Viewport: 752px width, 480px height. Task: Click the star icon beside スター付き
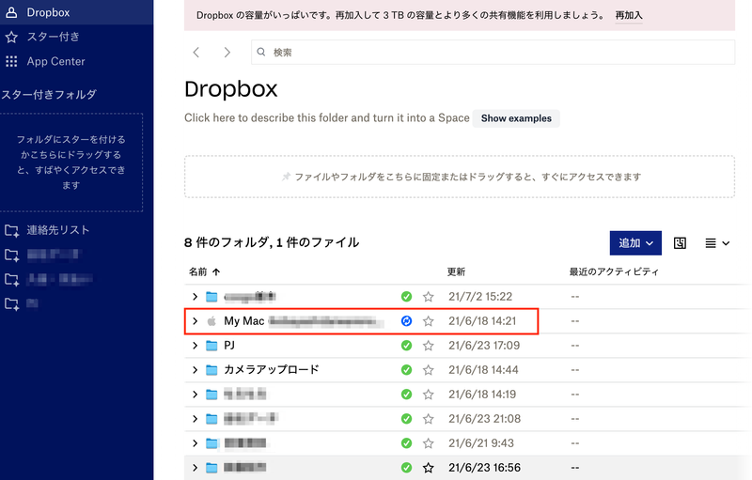(x=11, y=37)
